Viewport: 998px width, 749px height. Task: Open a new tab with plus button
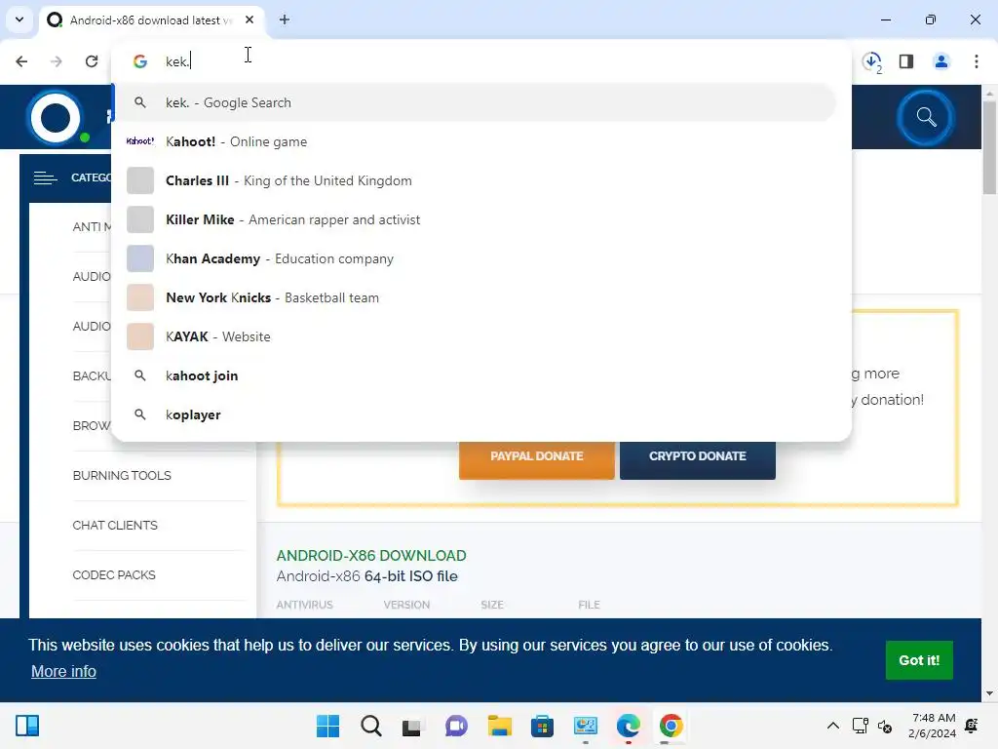tap(285, 20)
